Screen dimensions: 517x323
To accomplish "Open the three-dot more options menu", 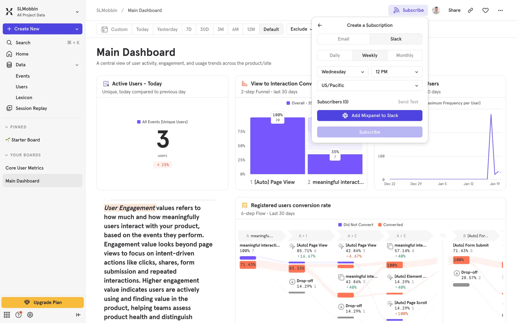I will coord(500,10).
